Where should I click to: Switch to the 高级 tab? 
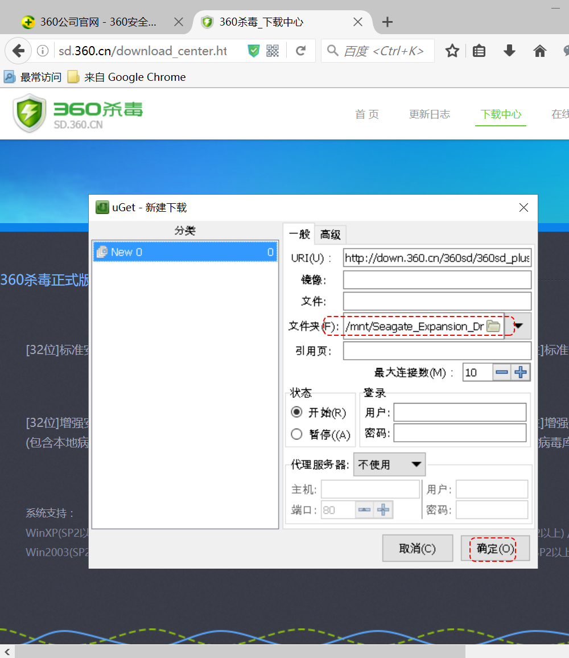(x=330, y=234)
